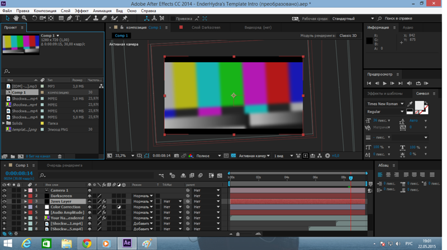Select the Eraser tool
This screenshot has width=447, height=250.
(x=104, y=18)
